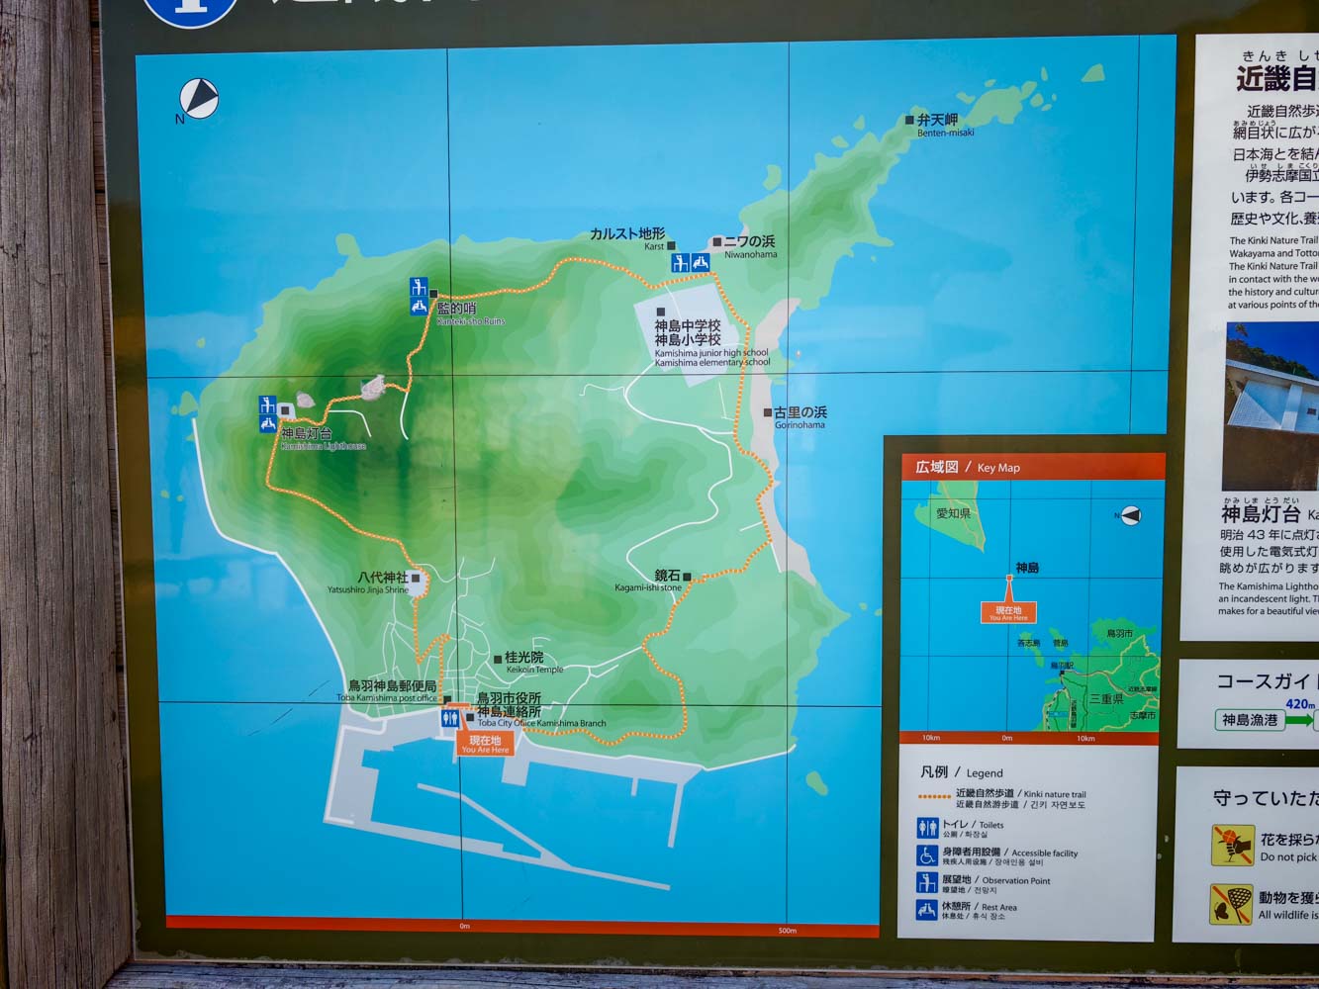Click the rest area icon below Karst
Screen dimensions: 1319x989
coord(700,263)
